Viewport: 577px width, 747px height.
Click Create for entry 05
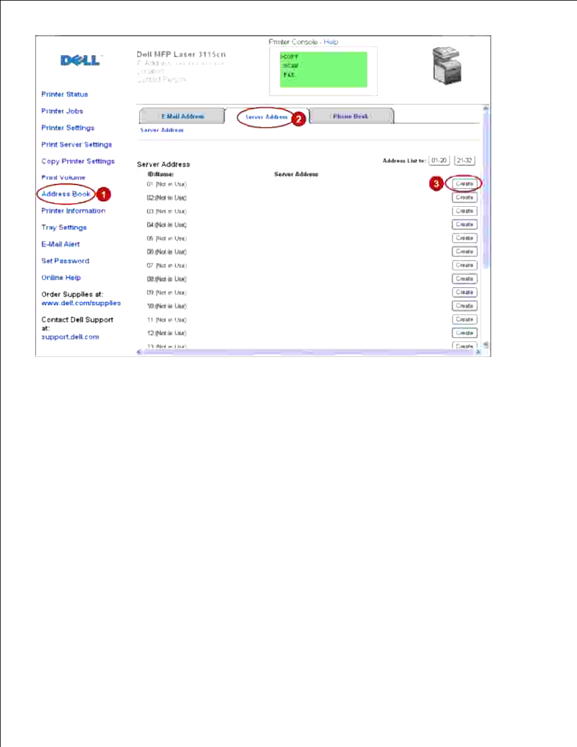465,238
